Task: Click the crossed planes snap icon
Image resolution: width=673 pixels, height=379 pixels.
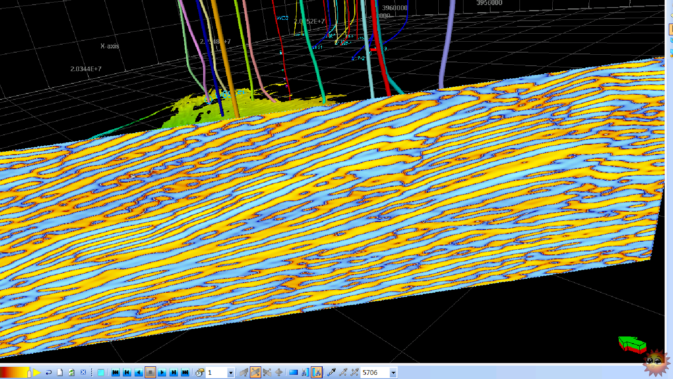Action: [x=267, y=372]
